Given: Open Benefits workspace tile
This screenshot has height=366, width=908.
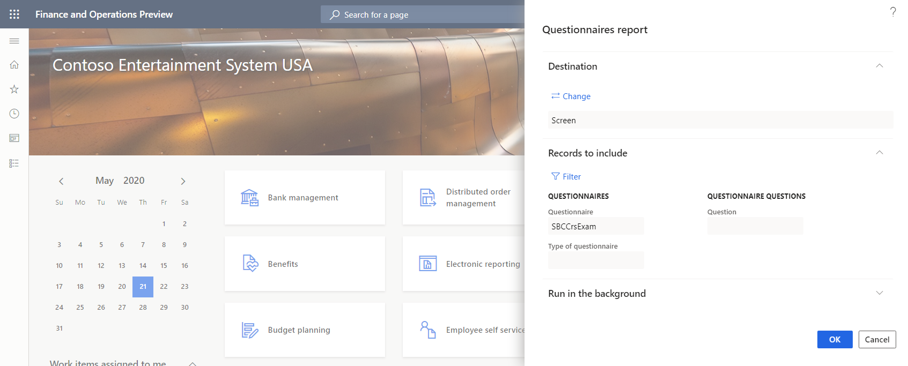Looking at the screenshot, I should tap(305, 264).
